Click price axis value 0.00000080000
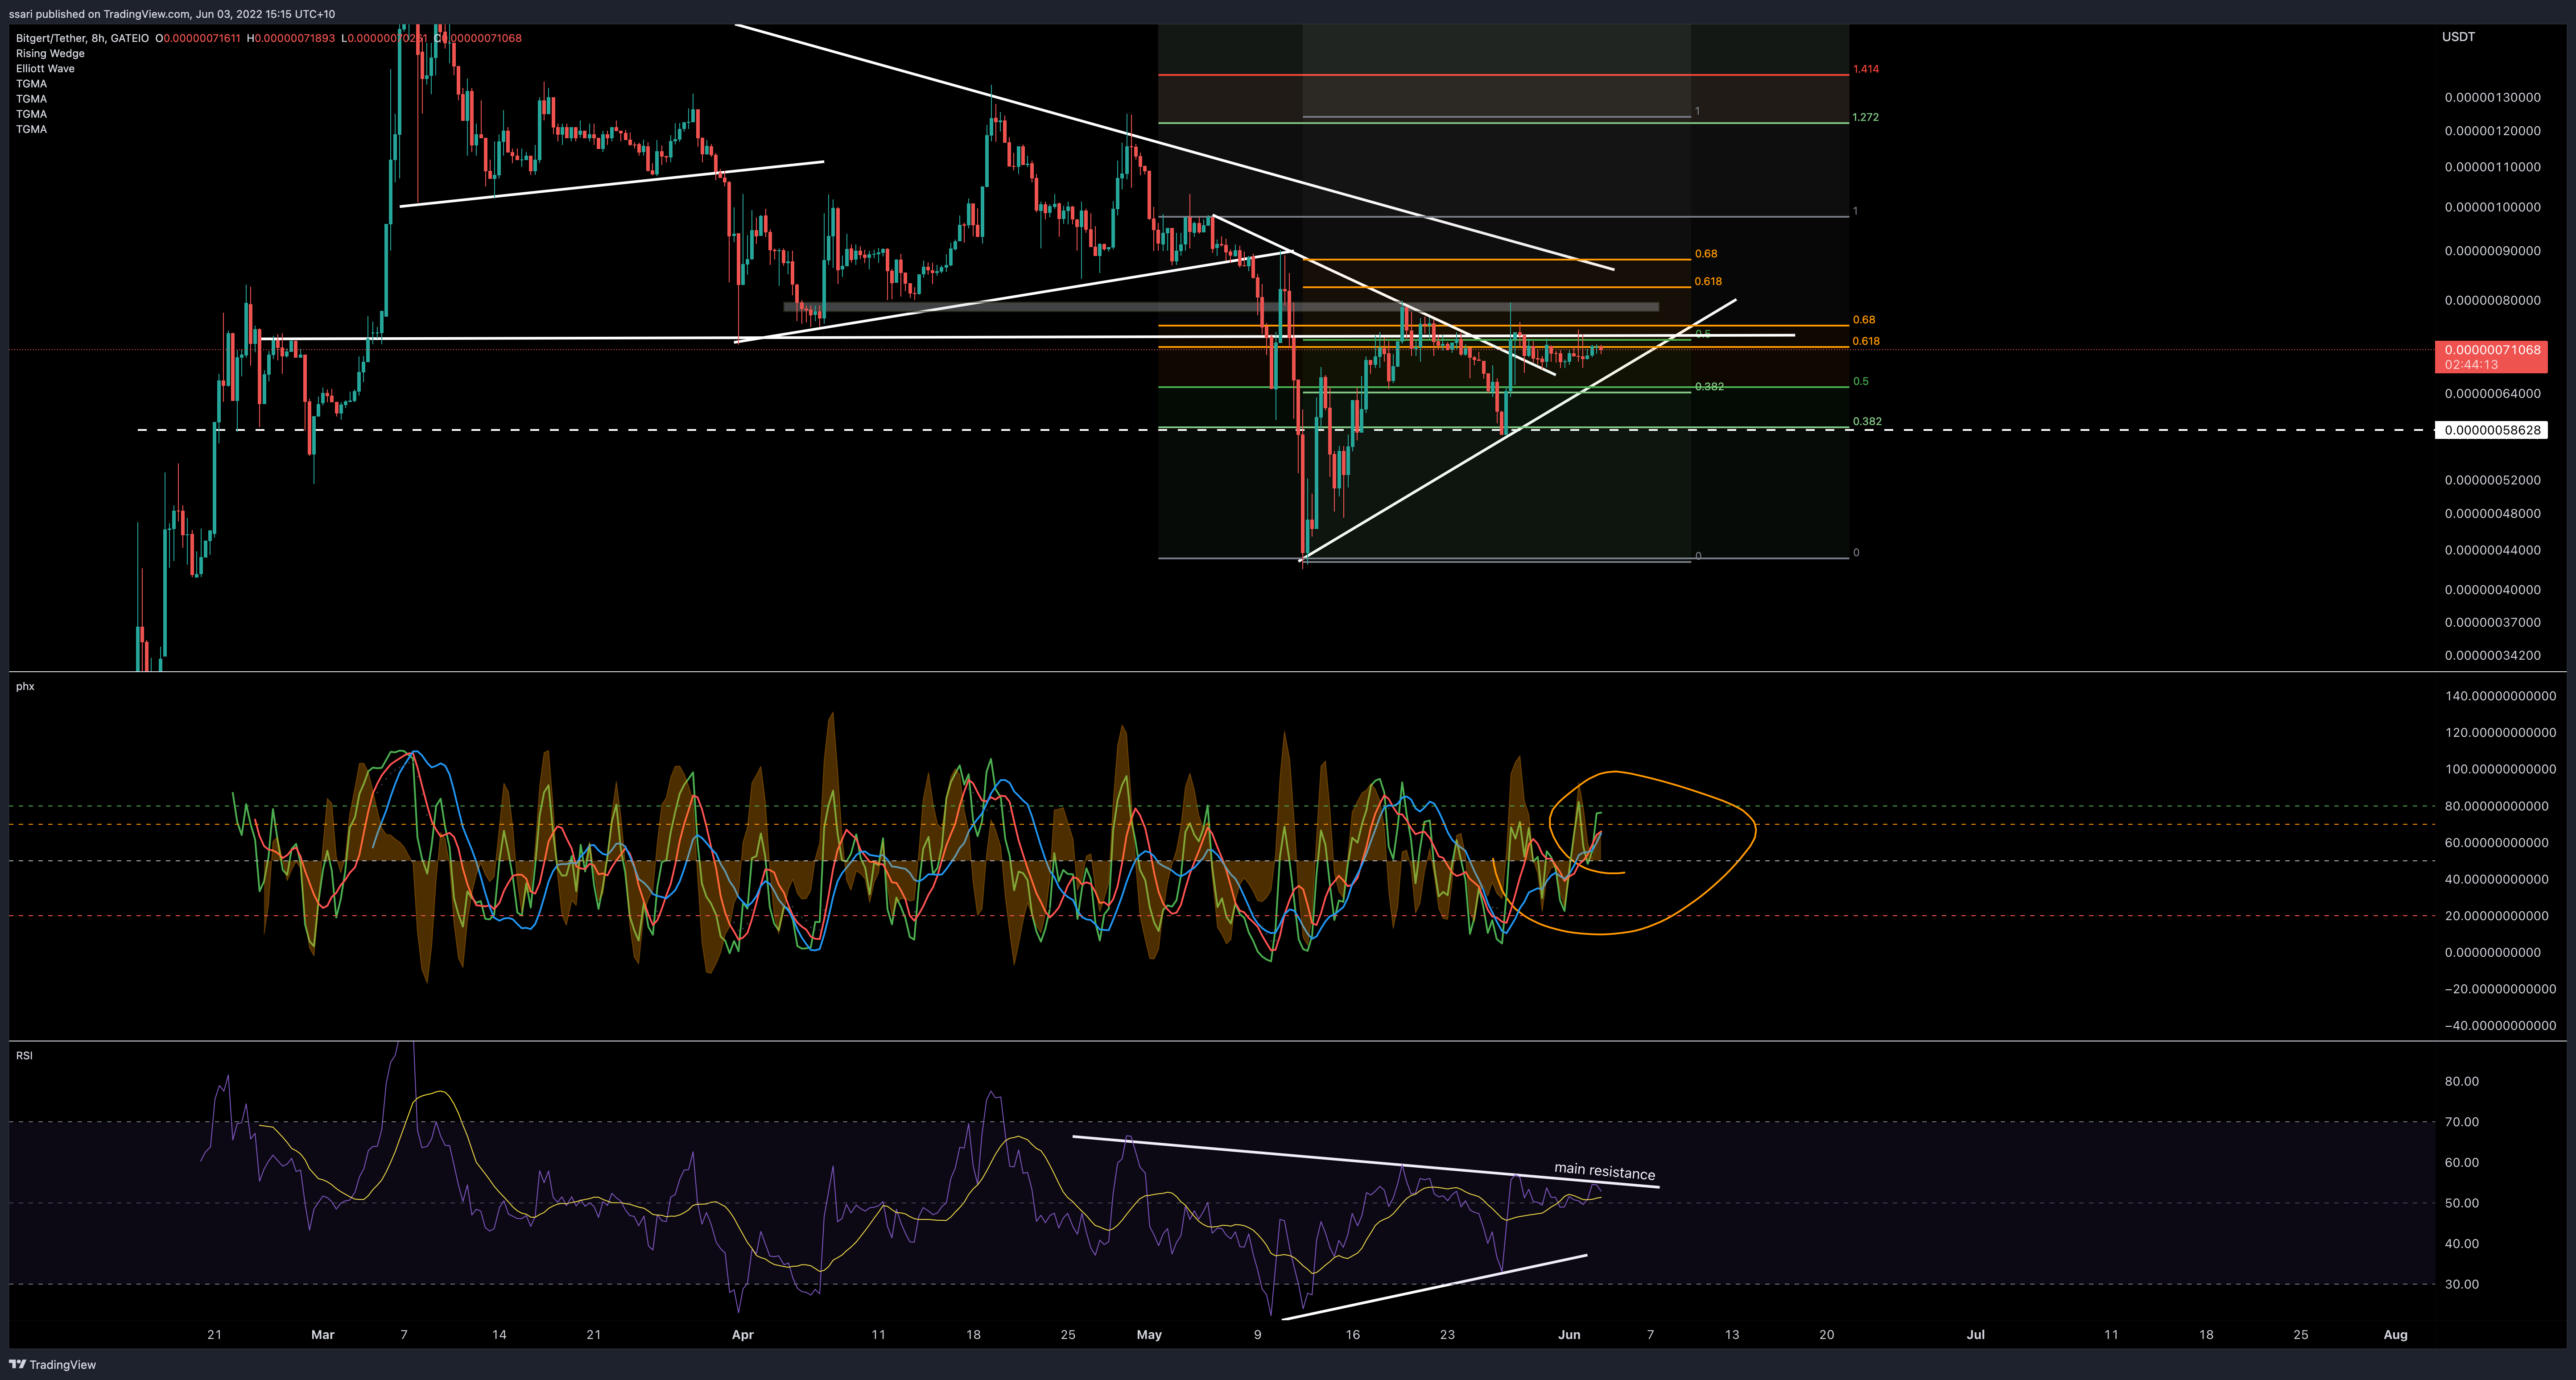 (2492, 300)
